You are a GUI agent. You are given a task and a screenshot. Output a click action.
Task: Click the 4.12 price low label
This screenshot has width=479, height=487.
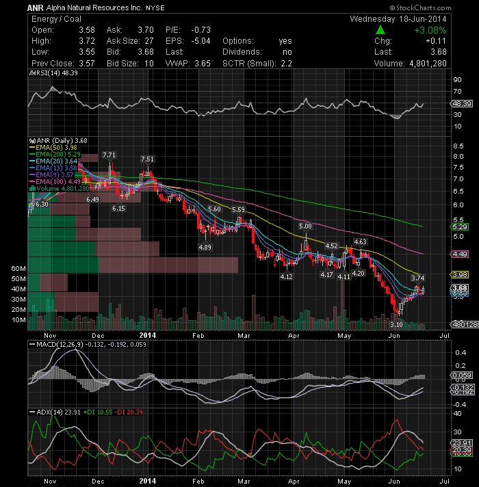click(286, 277)
